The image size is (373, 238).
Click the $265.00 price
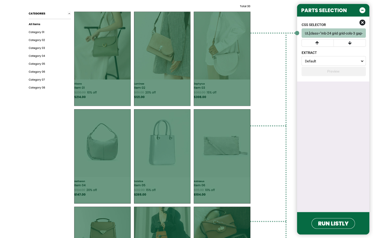point(140,195)
